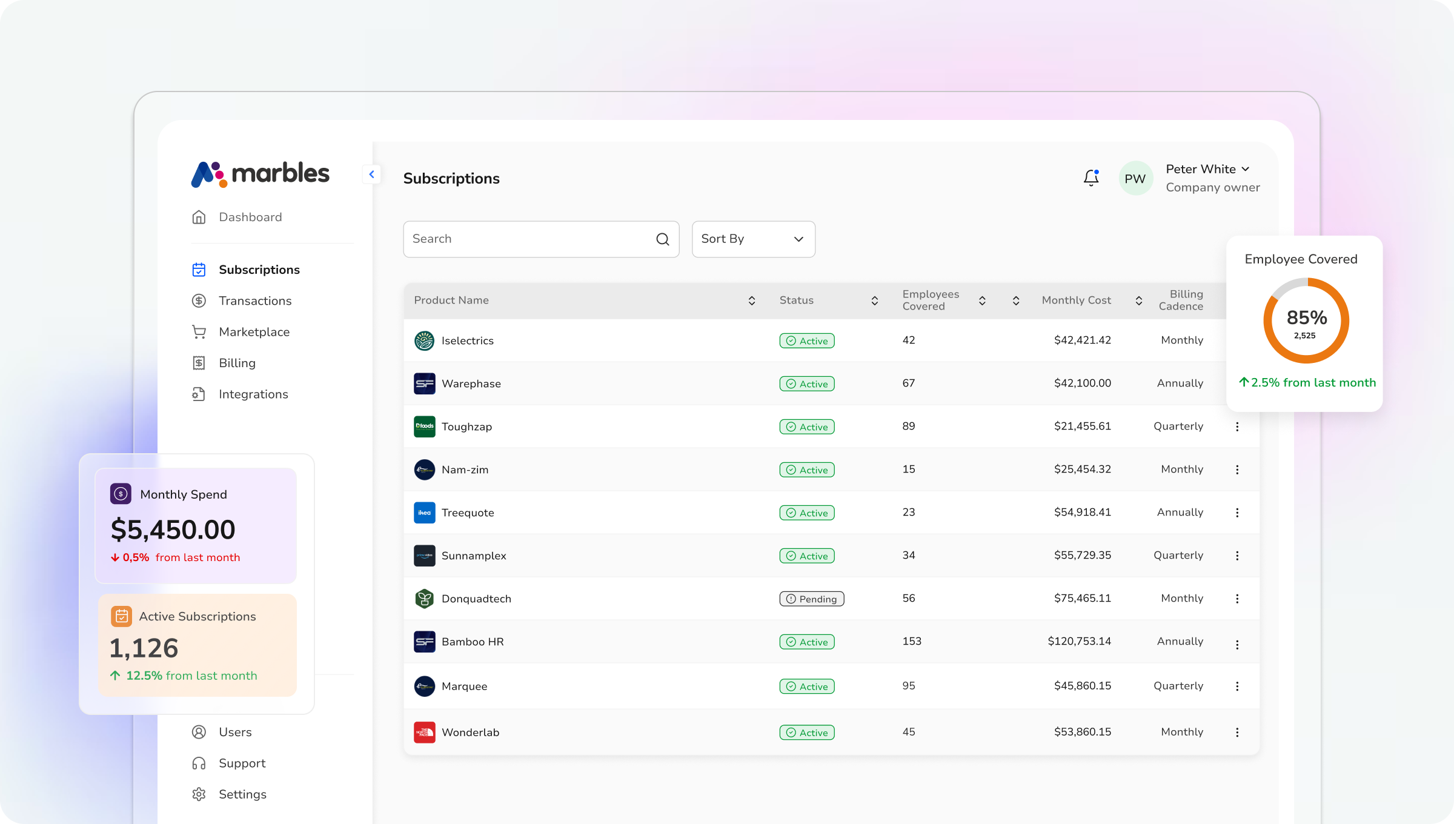The width and height of the screenshot is (1454, 824).
Task: Select Subscriptions in sidebar
Action: pyautogui.click(x=246, y=270)
